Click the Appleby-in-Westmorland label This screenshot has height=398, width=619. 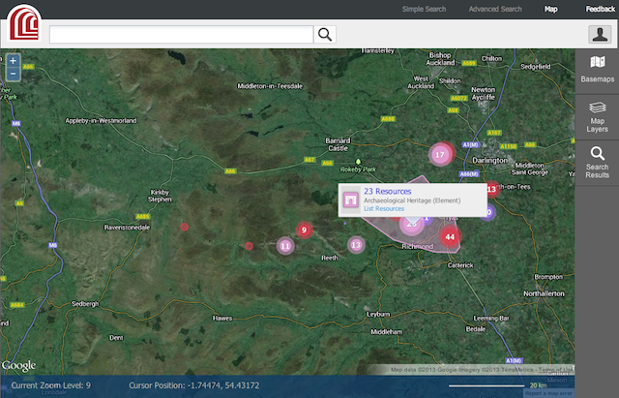coord(101,120)
